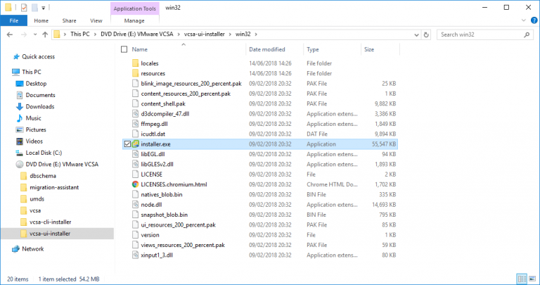Click the resources folder icon
The image size is (540, 285).
[135, 73]
